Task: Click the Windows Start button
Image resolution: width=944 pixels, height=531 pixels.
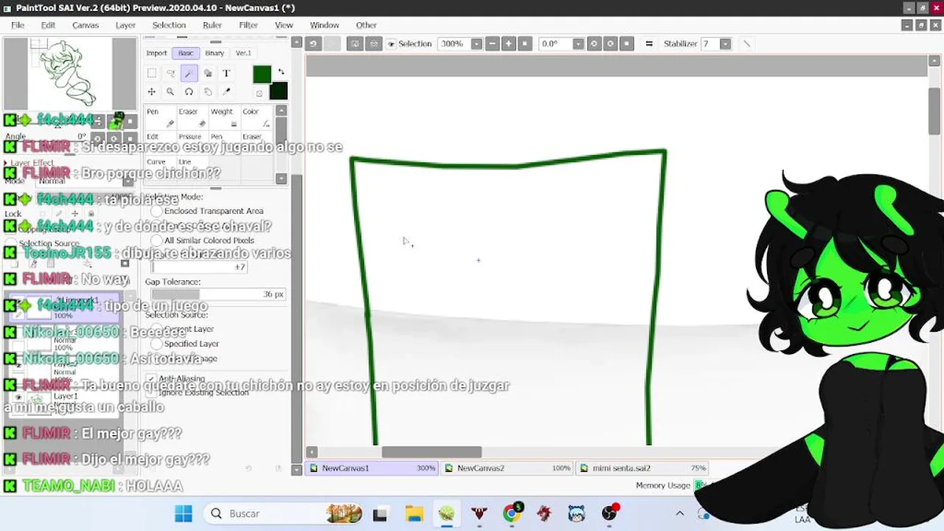Action: pyautogui.click(x=184, y=513)
